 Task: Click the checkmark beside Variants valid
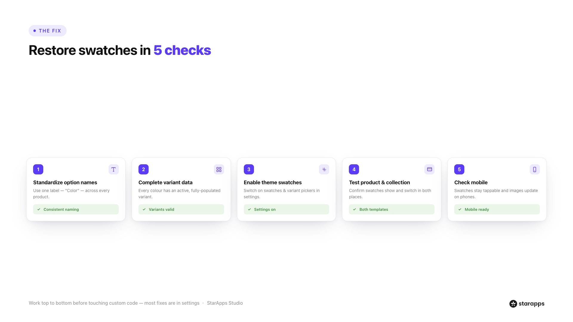click(x=144, y=209)
